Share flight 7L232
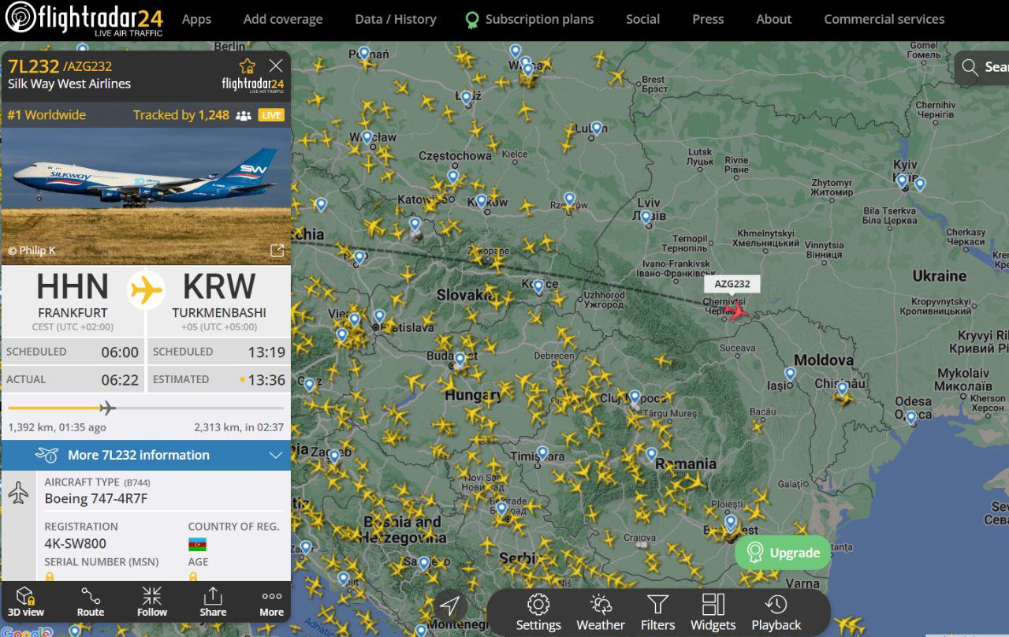The image size is (1009, 637). click(x=213, y=602)
